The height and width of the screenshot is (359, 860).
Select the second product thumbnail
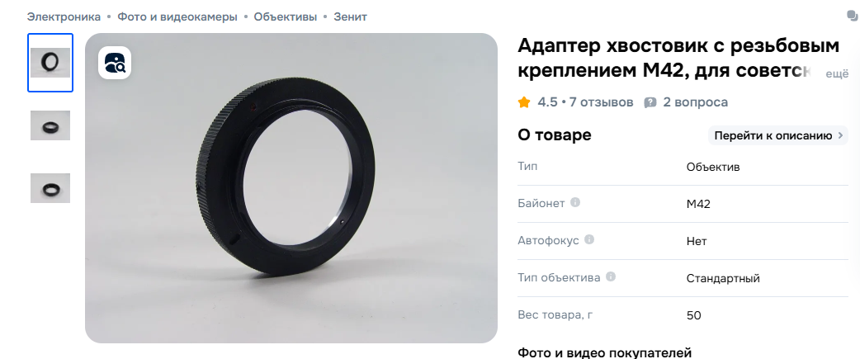[x=50, y=125]
